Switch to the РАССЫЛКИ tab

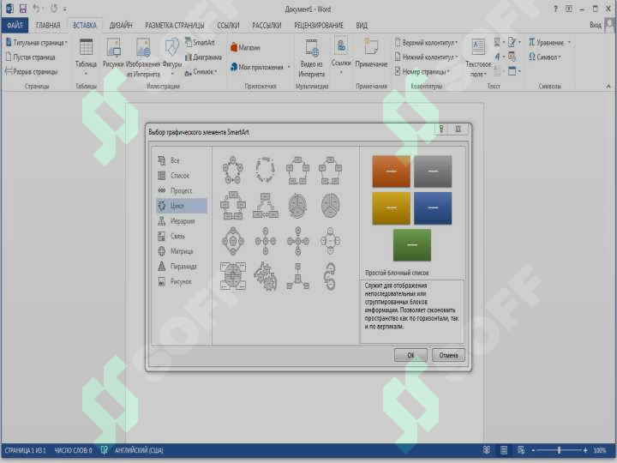pyautogui.click(x=267, y=26)
